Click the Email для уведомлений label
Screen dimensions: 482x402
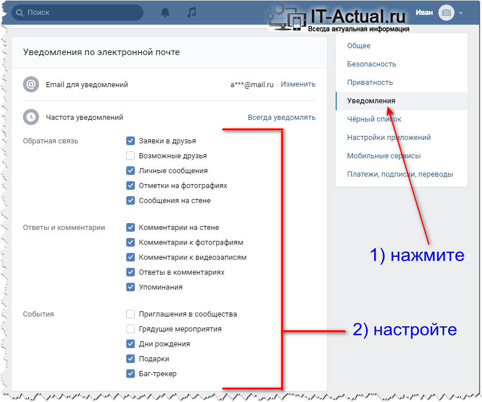tap(87, 85)
